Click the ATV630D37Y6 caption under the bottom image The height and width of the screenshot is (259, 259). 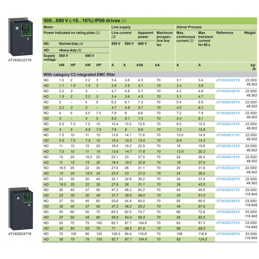pyautogui.click(x=20, y=233)
